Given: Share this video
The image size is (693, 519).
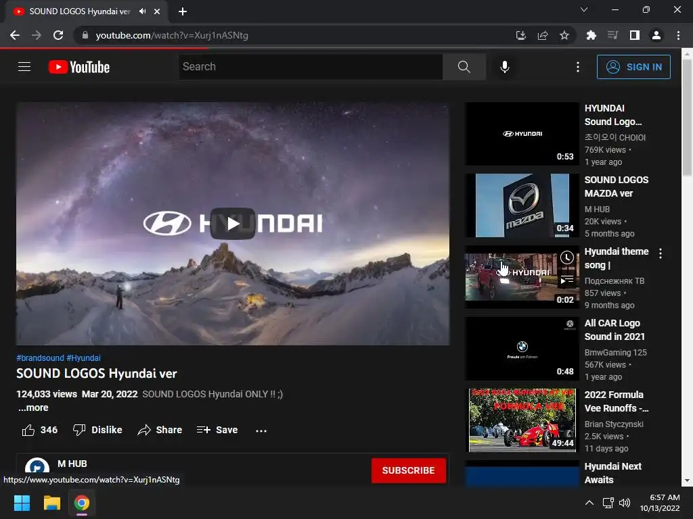Looking at the screenshot, I should click(160, 430).
